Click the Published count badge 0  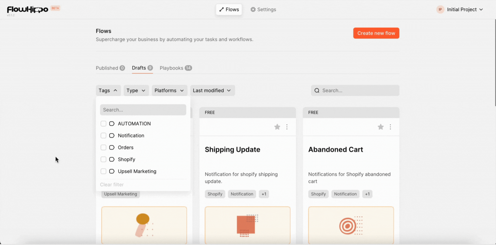[x=122, y=68]
